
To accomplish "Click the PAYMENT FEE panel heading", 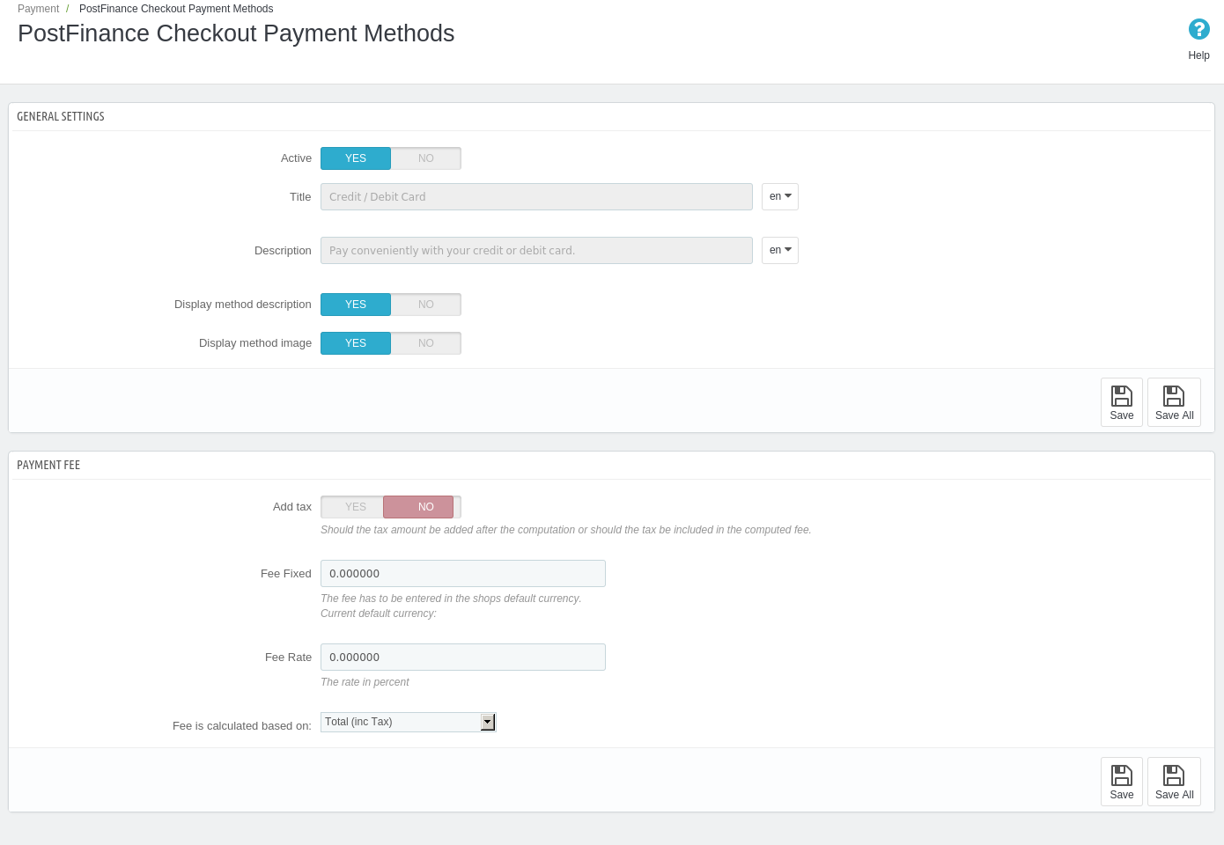I will click(48, 465).
